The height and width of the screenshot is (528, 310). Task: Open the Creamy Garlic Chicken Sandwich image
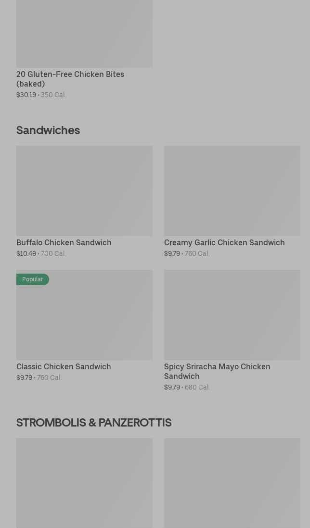[232, 191]
